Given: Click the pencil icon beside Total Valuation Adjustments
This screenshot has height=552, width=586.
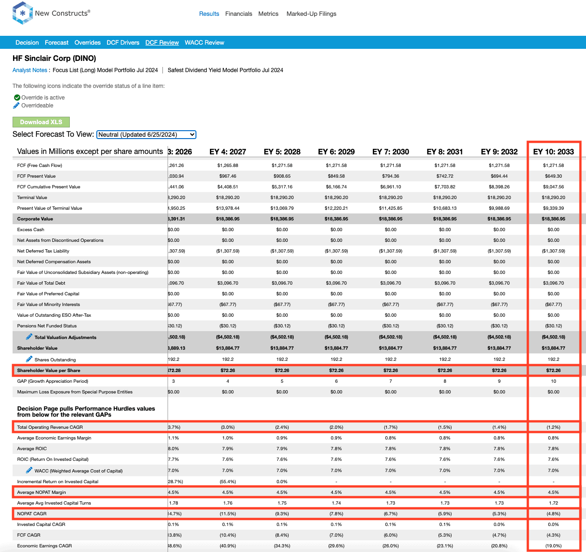Looking at the screenshot, I should click(29, 337).
